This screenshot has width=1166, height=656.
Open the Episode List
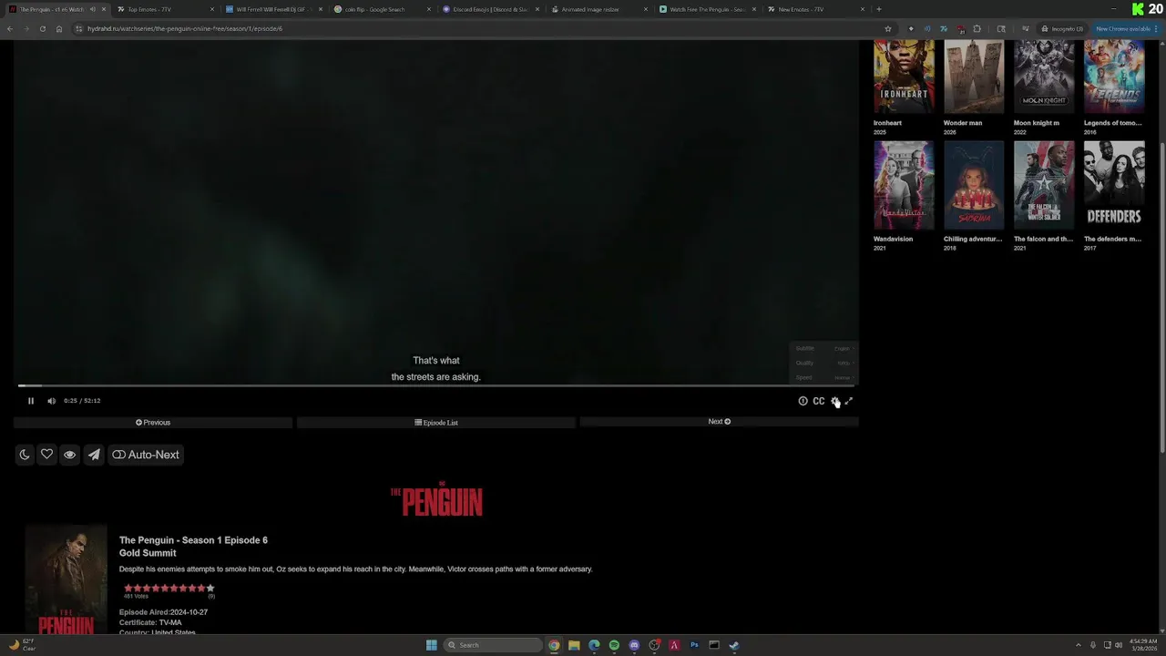click(x=436, y=423)
